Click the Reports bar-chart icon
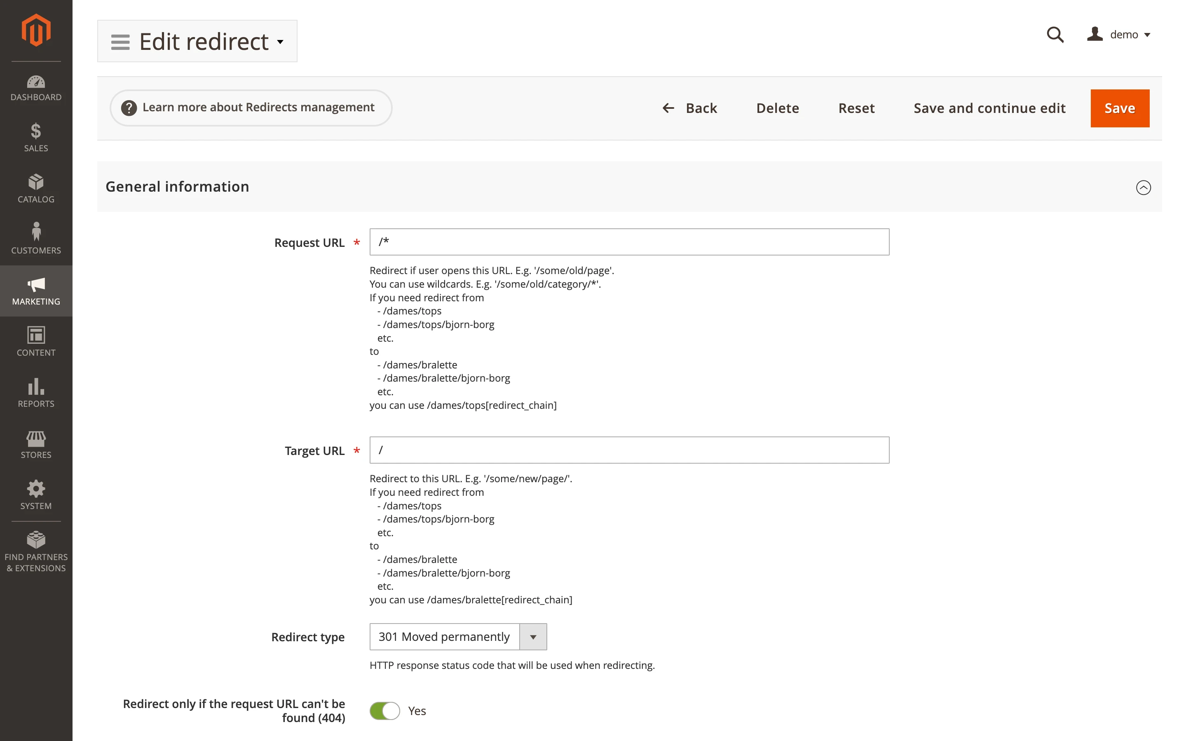1186x741 pixels. click(x=36, y=393)
